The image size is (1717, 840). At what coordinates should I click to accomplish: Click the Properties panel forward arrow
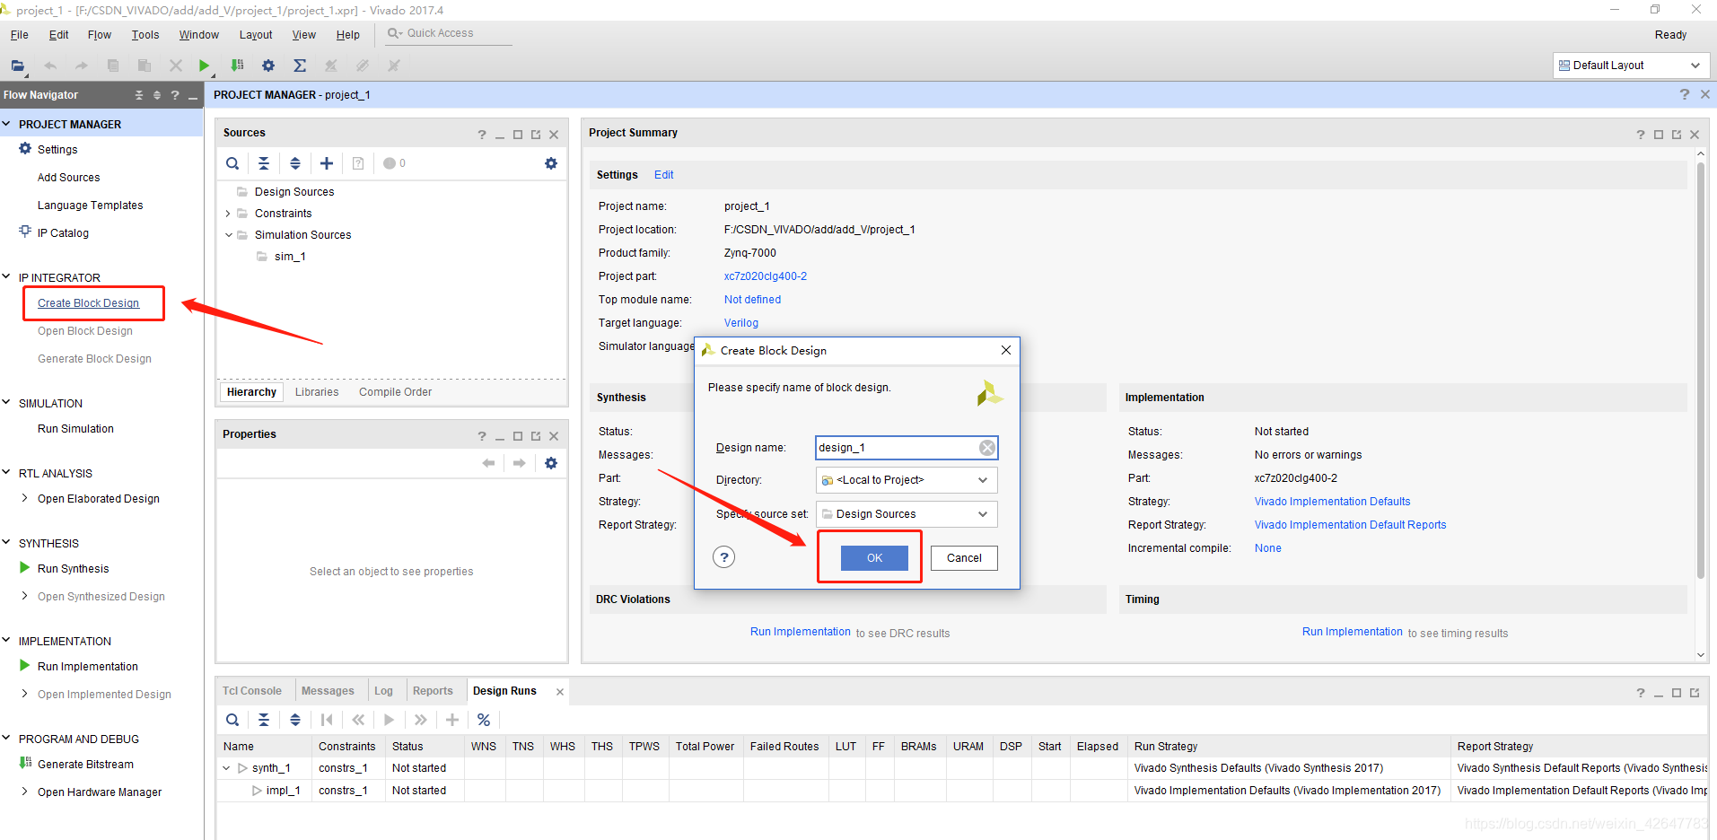(x=520, y=463)
